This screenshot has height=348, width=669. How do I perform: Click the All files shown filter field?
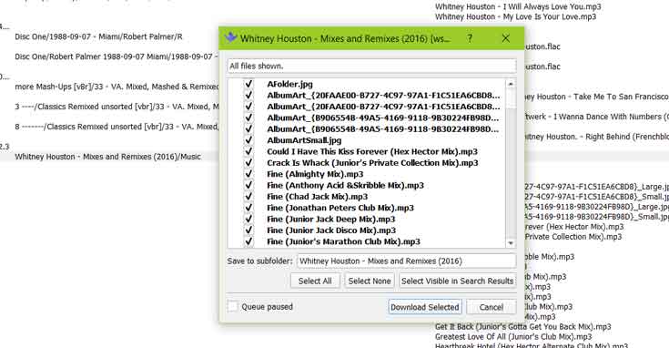coord(371,66)
